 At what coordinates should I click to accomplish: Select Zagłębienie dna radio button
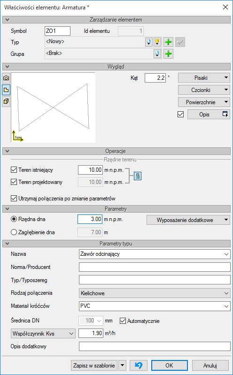point(14,232)
